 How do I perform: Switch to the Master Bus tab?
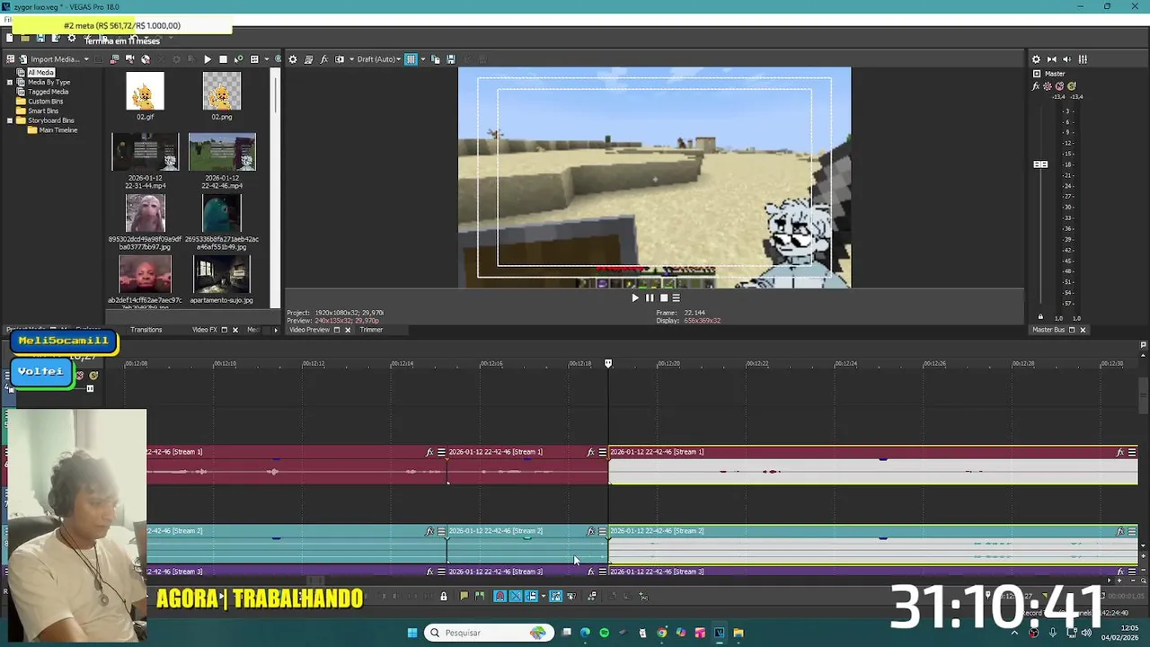[x=1048, y=330]
